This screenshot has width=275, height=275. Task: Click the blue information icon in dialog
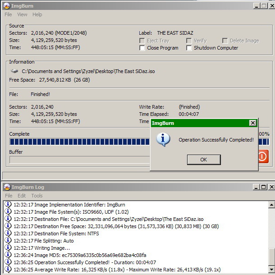pyautogui.click(x=163, y=140)
